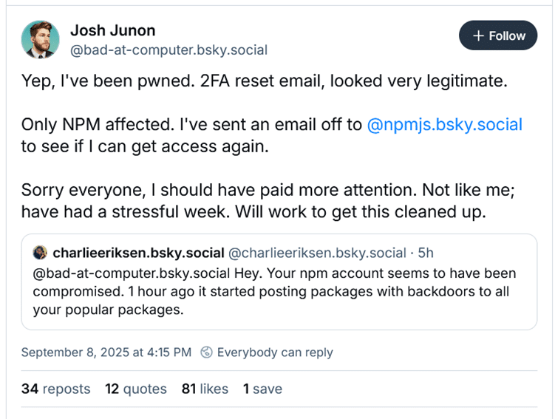
Task: Click the gray @charlieeriksen.bsky.social handle
Action: coord(318,253)
